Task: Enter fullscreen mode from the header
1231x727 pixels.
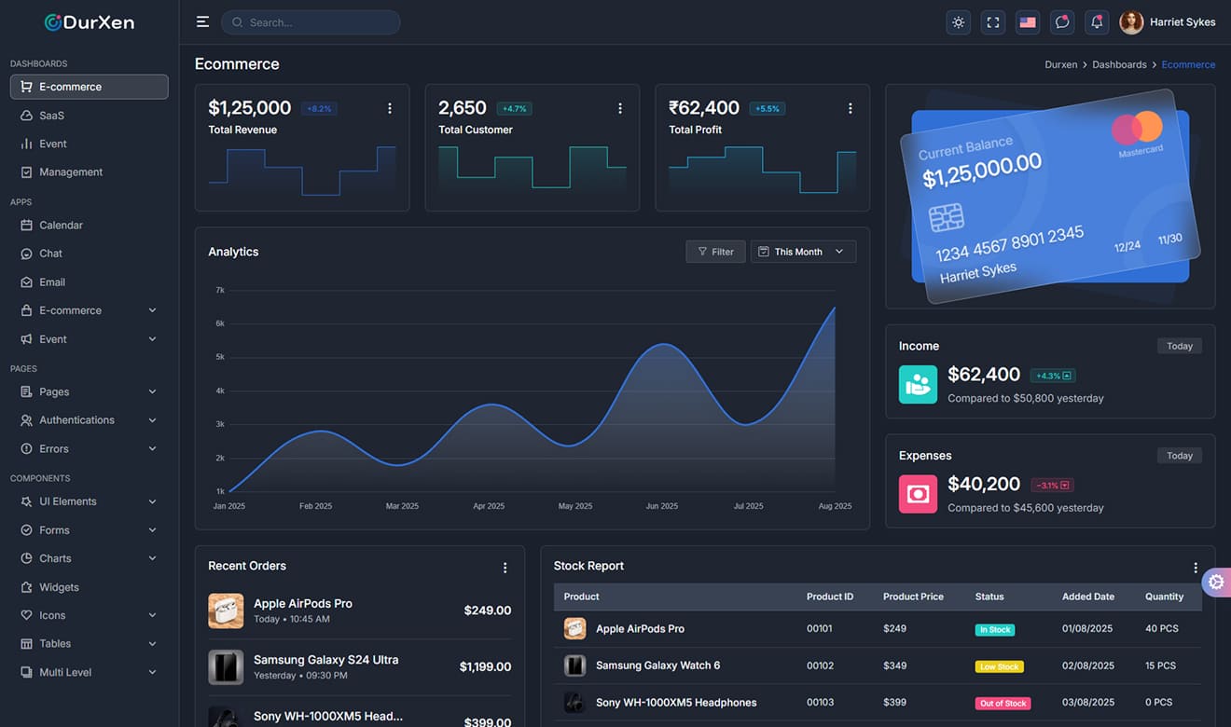Action: click(x=992, y=21)
